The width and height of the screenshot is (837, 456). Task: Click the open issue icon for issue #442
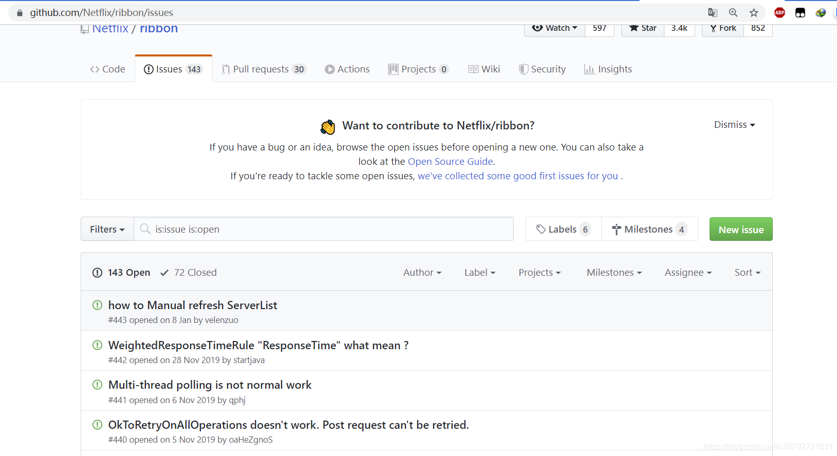click(97, 345)
